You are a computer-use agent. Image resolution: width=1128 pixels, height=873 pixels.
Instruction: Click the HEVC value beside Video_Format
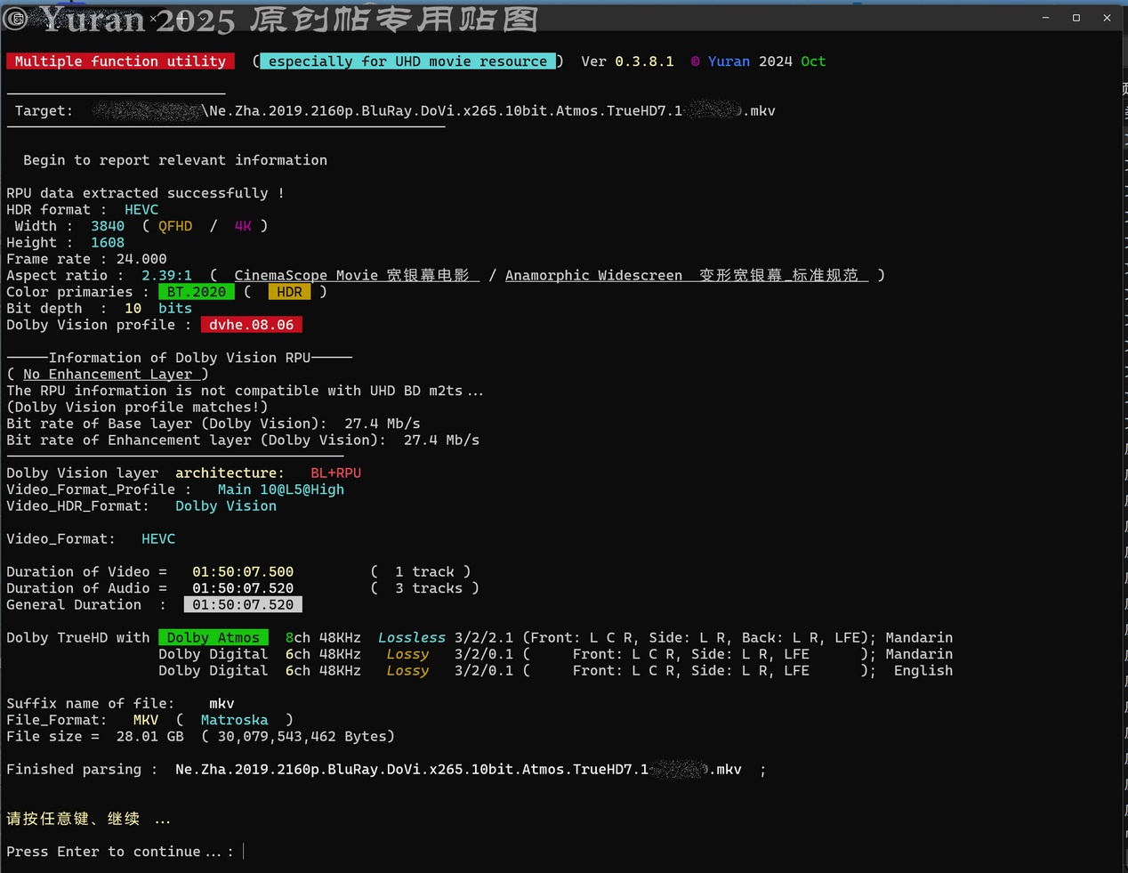158,539
